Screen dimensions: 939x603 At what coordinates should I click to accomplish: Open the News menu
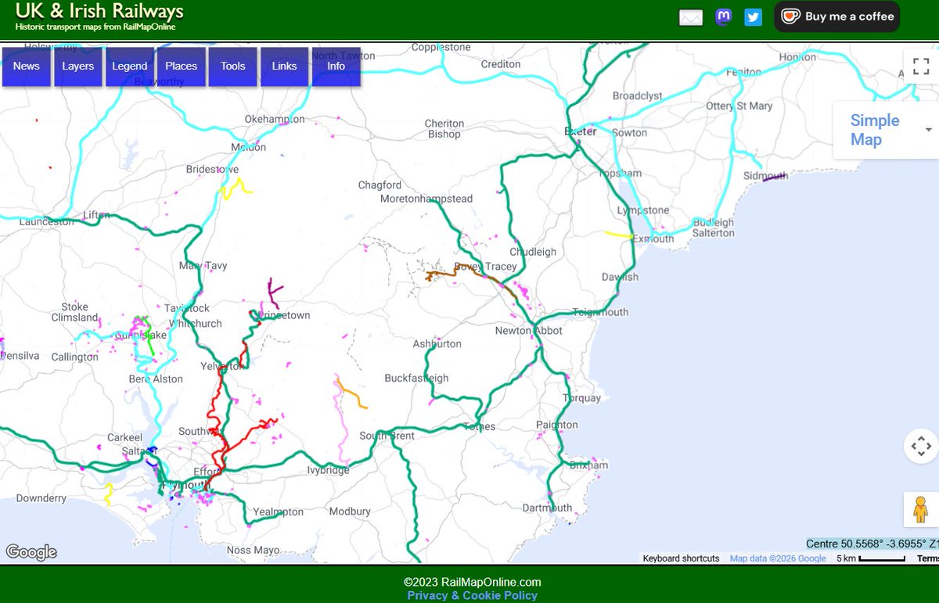point(26,66)
